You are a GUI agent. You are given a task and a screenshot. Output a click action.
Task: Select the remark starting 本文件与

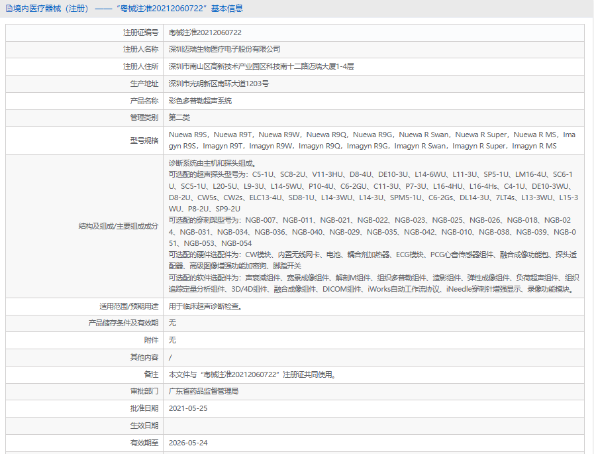pos(253,374)
